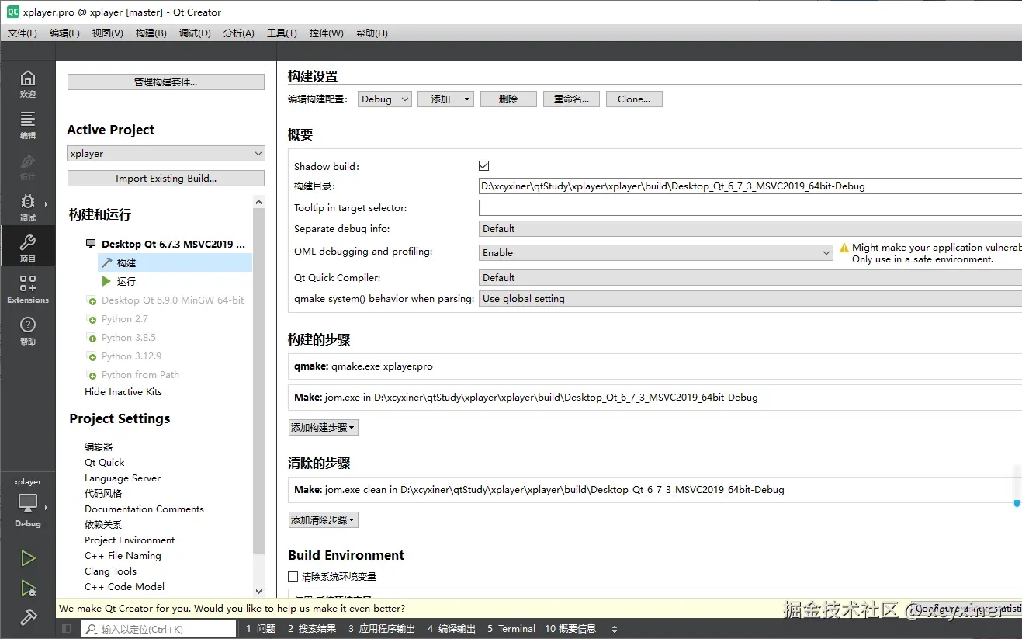Show the 1 问题 (Issues) pane
This screenshot has width=1022, height=639.
tap(261, 629)
